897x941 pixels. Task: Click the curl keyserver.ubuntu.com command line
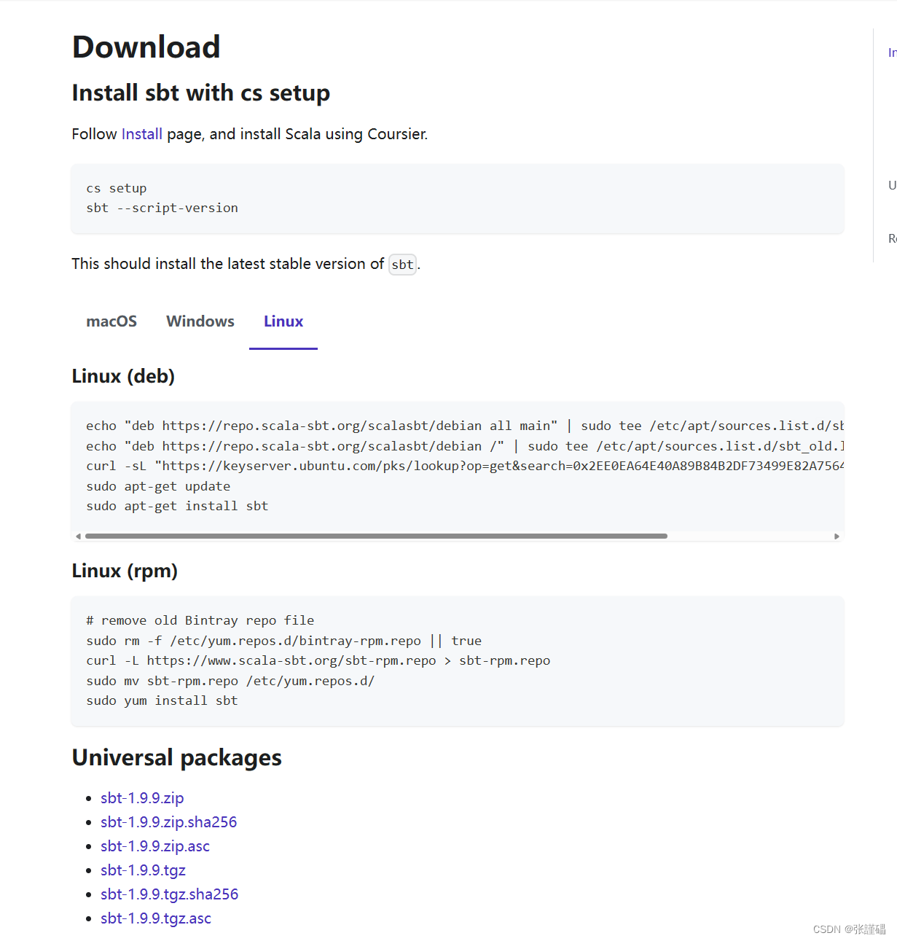(x=465, y=466)
